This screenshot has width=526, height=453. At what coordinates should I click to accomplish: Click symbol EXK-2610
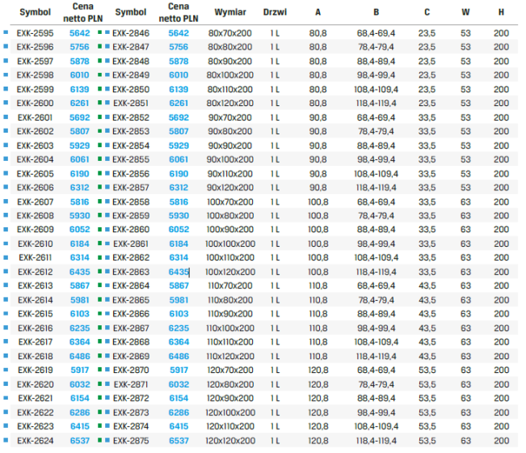click(35, 244)
